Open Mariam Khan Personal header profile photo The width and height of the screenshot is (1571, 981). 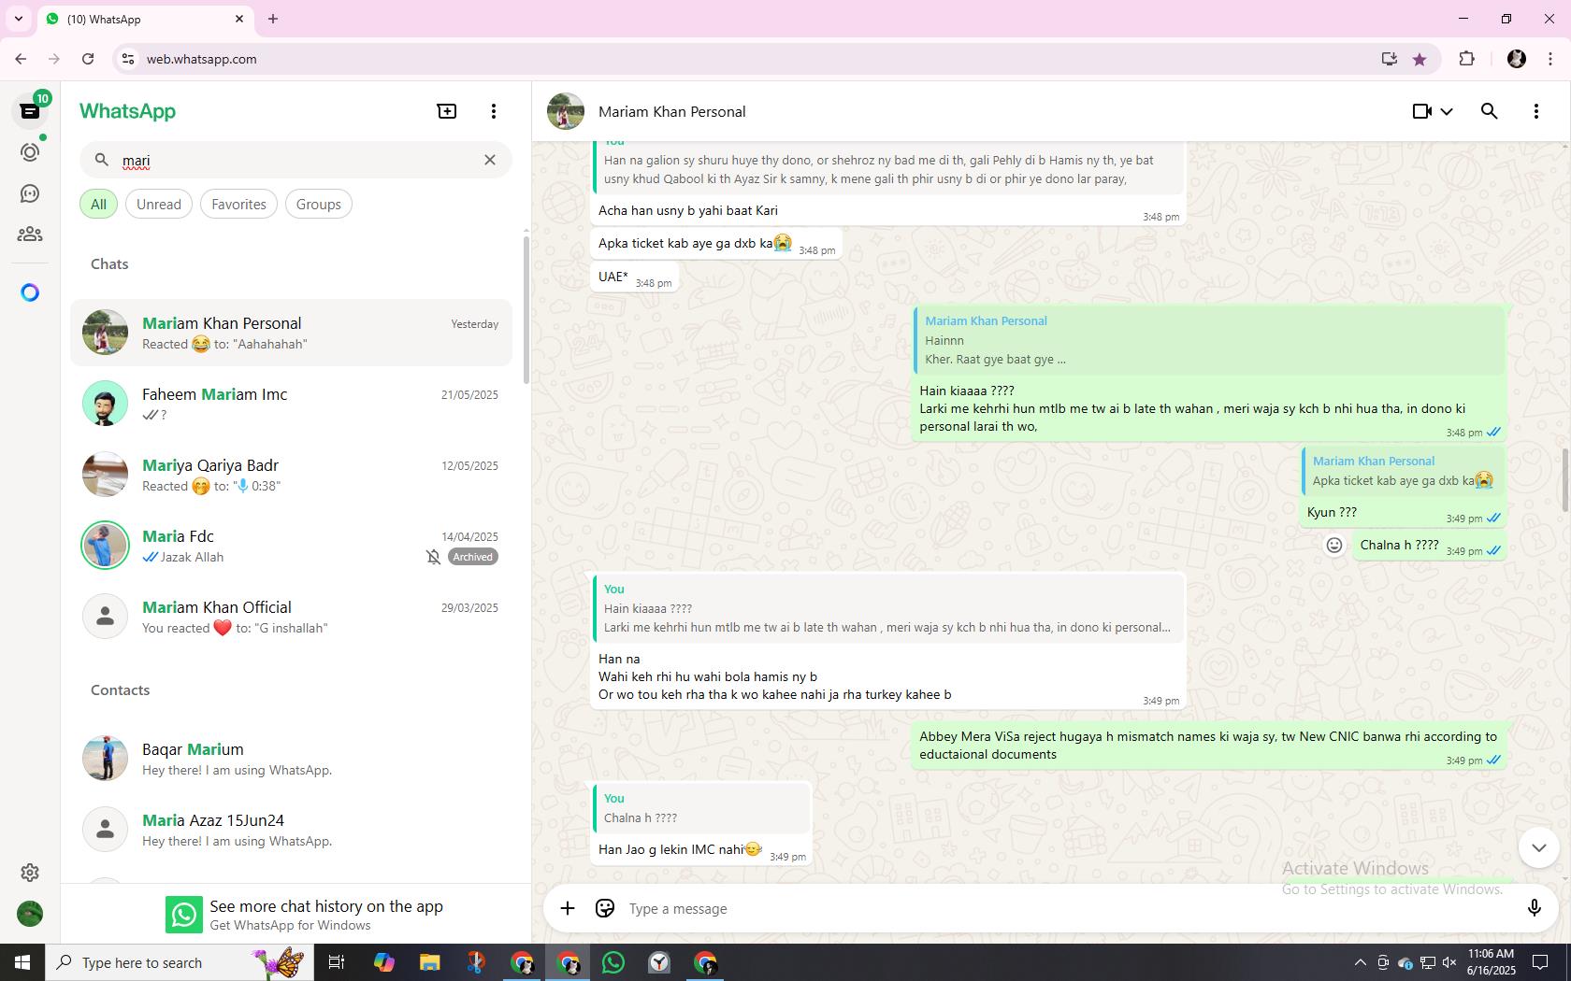pyautogui.click(x=566, y=111)
